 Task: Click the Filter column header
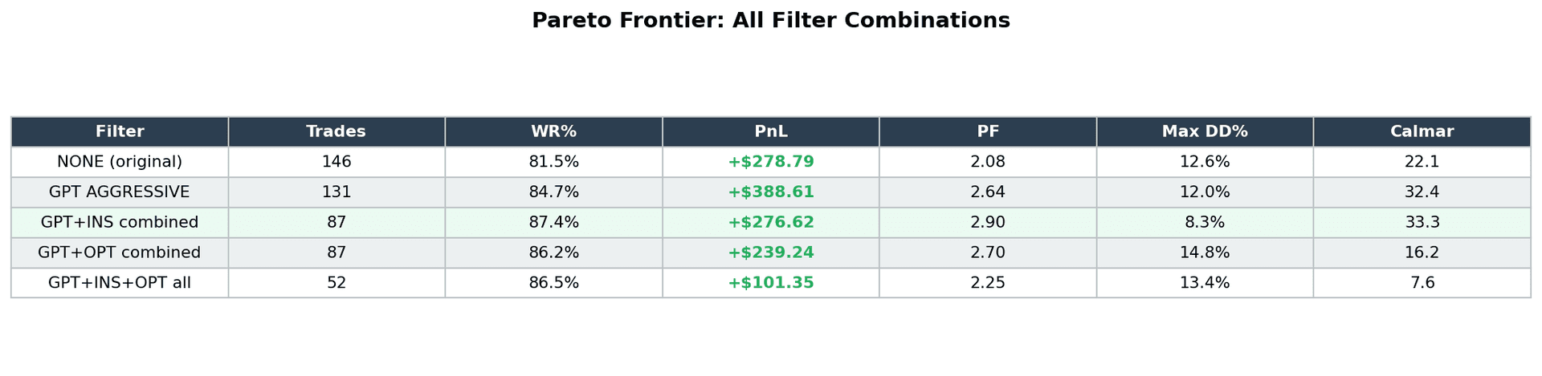pos(120,131)
